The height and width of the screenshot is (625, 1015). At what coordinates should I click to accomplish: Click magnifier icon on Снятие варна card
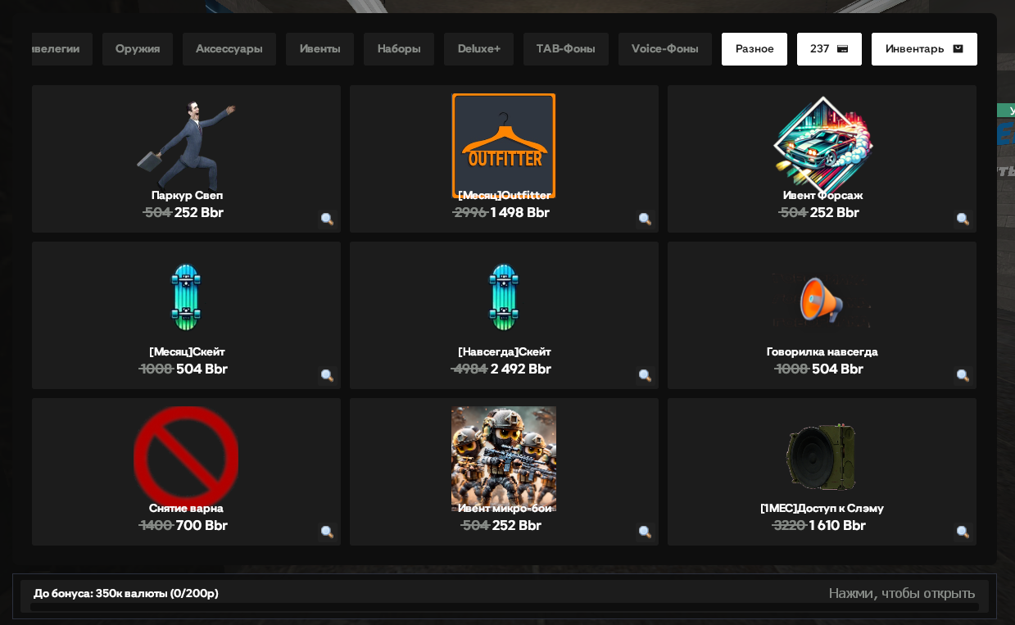[x=327, y=532]
